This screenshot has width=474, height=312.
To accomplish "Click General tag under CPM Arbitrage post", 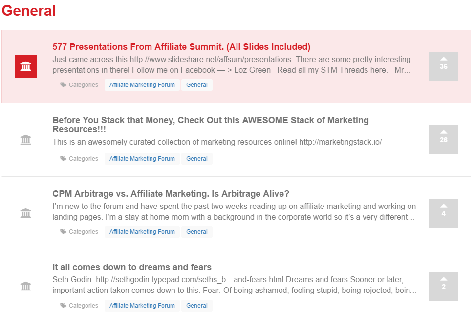I will tap(197, 232).
